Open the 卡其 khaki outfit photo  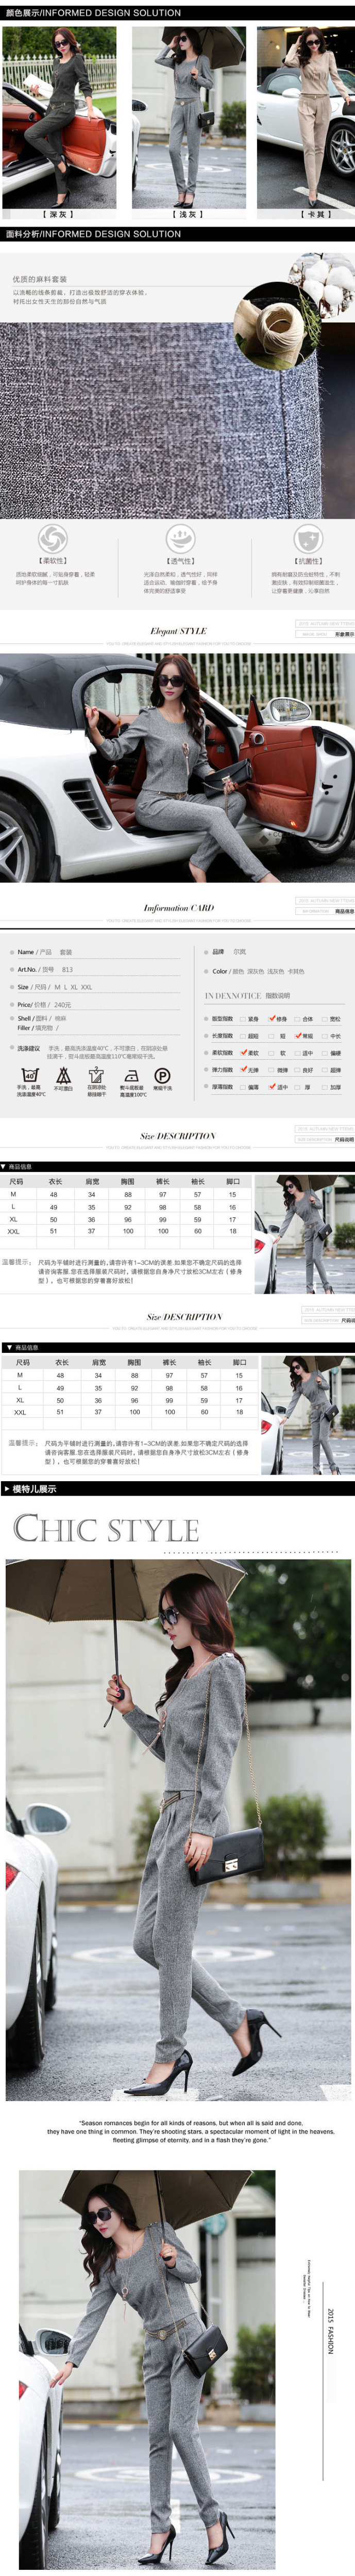click(305, 117)
